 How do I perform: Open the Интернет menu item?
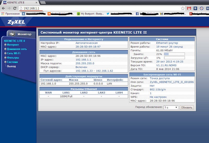13,45
